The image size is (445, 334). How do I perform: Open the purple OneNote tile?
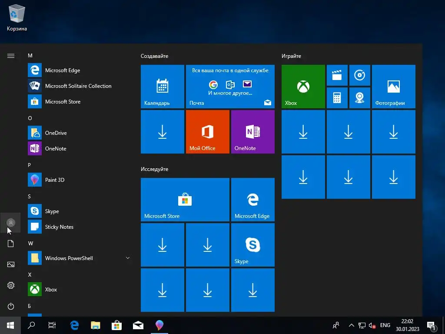pyautogui.click(x=253, y=132)
